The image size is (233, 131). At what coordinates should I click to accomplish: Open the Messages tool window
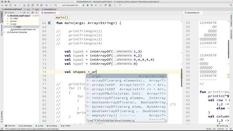[25, 126]
